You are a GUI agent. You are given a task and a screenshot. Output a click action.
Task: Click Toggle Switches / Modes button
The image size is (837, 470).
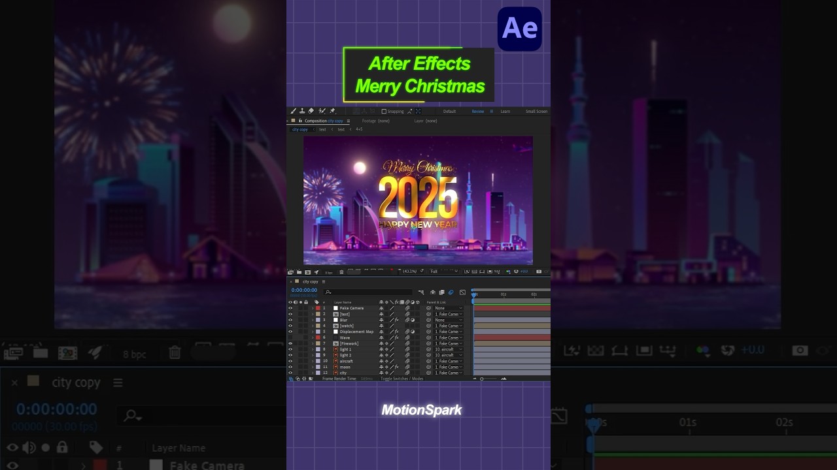pos(401,379)
